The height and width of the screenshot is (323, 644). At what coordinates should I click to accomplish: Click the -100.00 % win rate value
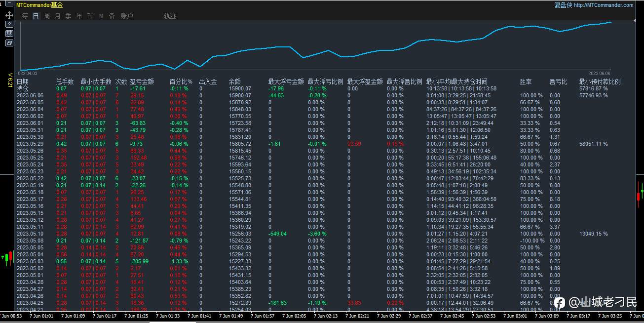click(532, 241)
